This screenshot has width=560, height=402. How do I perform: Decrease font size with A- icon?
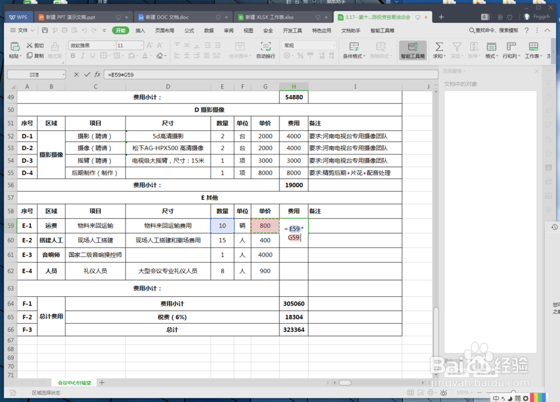point(160,45)
